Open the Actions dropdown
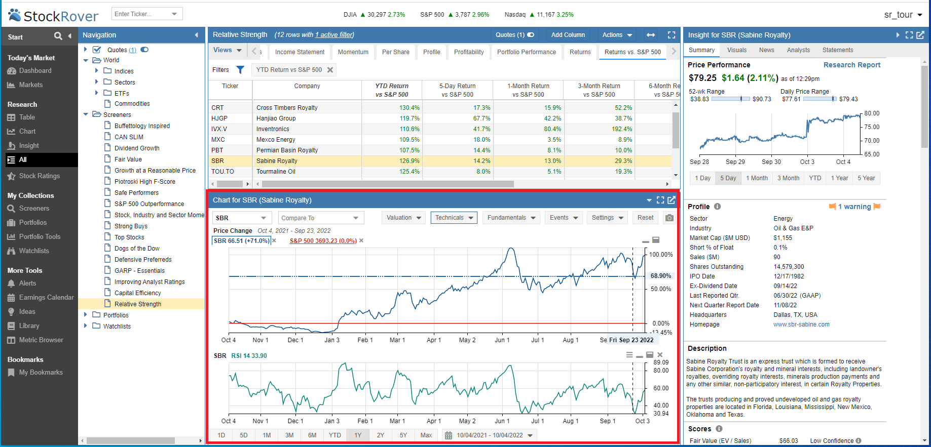The height and width of the screenshot is (447, 931). pyautogui.click(x=617, y=35)
